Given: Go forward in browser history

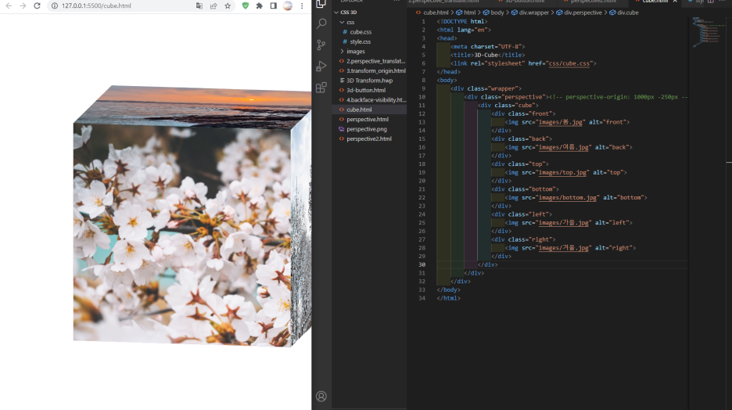Looking at the screenshot, I should tap(23, 5).
